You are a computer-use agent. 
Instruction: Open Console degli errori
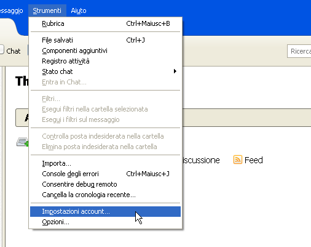coord(105,174)
